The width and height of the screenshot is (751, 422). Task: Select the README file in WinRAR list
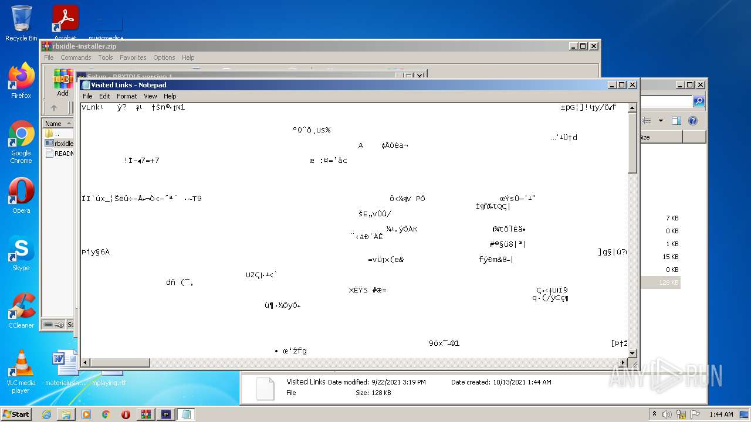click(x=59, y=154)
